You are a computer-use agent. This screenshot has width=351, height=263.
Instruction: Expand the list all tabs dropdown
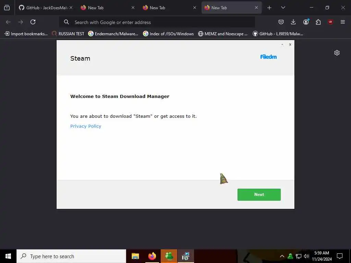click(283, 8)
